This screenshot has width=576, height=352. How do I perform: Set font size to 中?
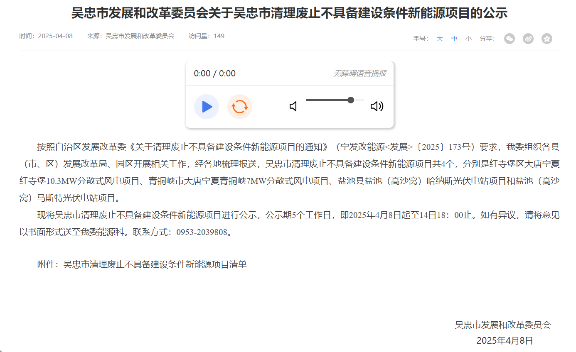tap(454, 39)
